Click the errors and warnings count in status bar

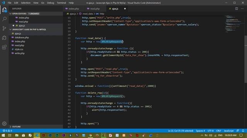(x=7, y=131)
